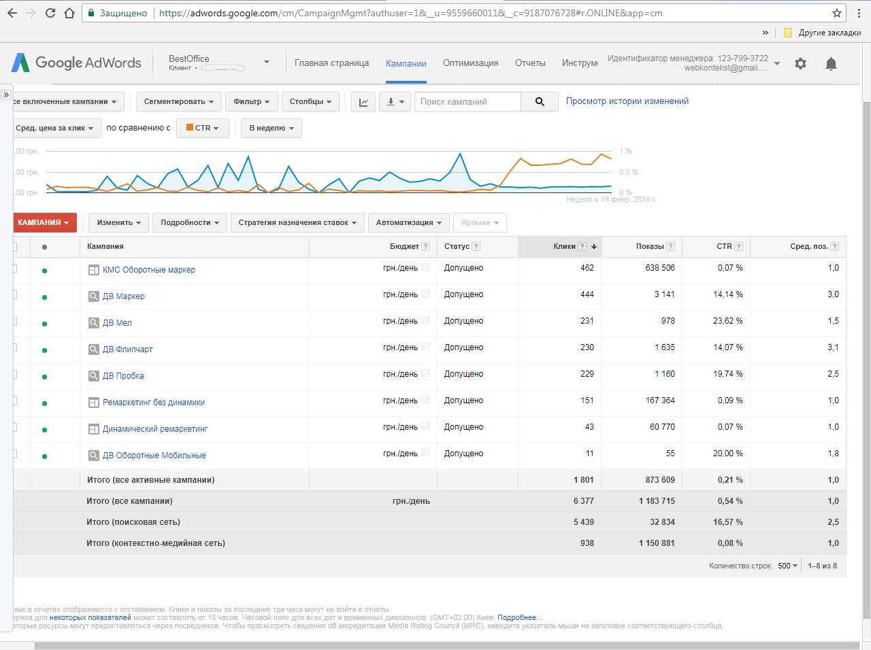Click the Clicks column help icon
Viewport: 871px width, 650px height.
pyautogui.click(x=582, y=247)
